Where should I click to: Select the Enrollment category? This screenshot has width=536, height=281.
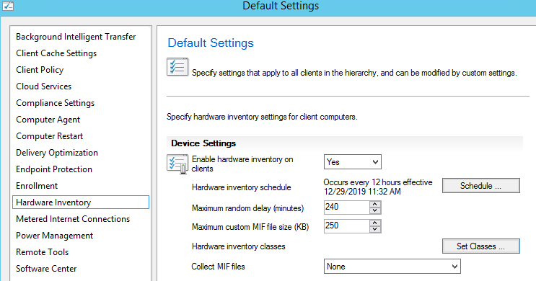coord(37,186)
